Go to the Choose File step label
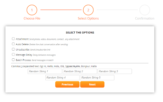Viewport: 163px width, 102px height. [x=32, y=18]
